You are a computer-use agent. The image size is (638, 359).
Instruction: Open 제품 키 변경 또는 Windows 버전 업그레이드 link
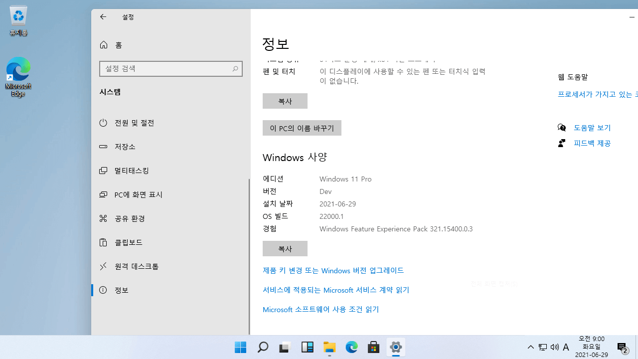click(333, 270)
